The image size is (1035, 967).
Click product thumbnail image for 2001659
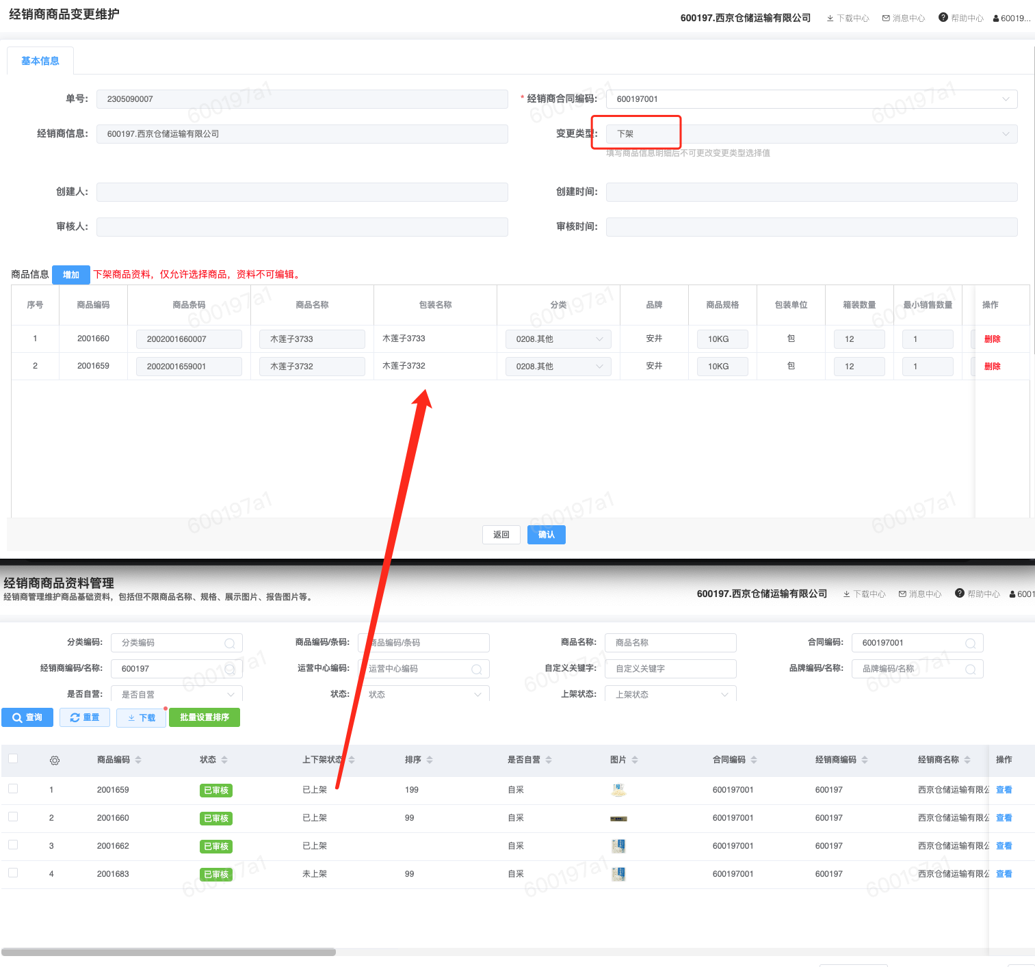pyautogui.click(x=618, y=791)
